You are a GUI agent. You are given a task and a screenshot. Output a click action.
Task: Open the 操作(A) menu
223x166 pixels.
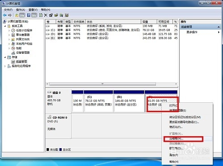21,10
